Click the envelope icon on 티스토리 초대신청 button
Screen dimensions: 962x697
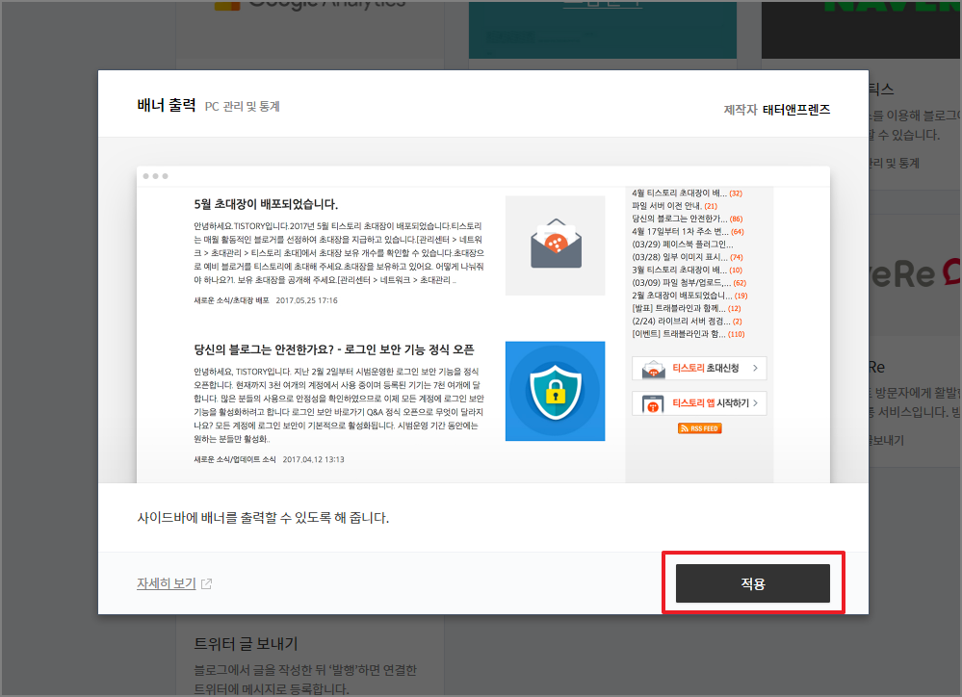653,368
